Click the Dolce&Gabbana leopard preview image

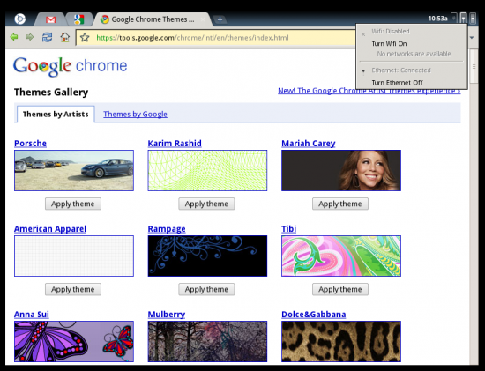tap(341, 341)
